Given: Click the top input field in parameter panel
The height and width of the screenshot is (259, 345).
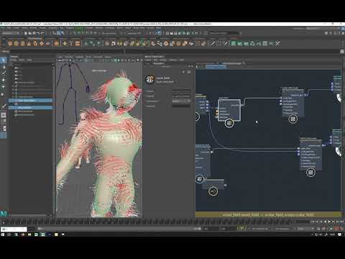Looking at the screenshot, I should (181, 91).
